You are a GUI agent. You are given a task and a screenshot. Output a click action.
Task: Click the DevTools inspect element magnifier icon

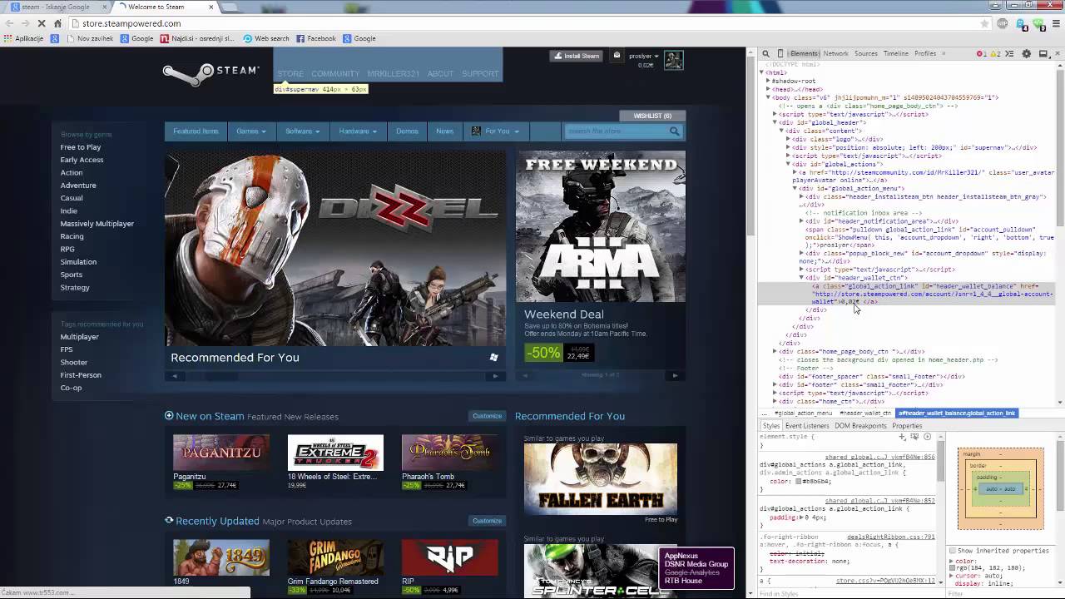[x=765, y=53]
